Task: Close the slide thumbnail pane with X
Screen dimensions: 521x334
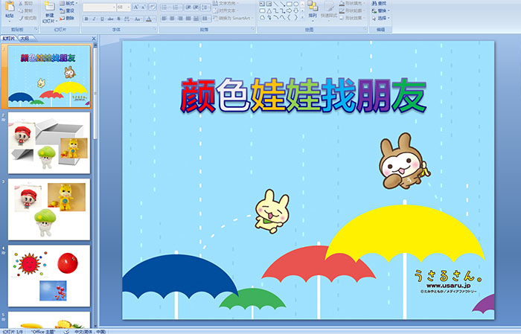Action: 94,39
